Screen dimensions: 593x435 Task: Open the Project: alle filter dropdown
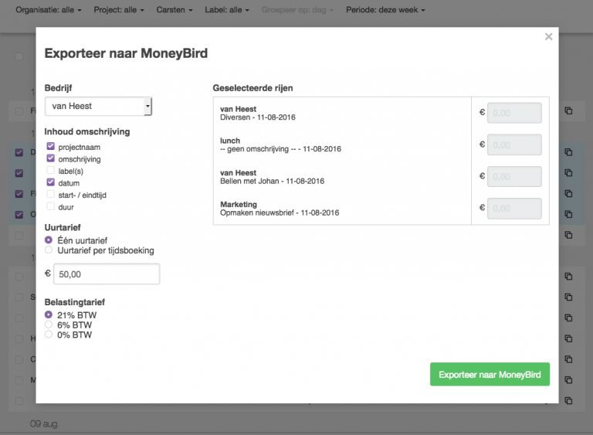tap(119, 10)
